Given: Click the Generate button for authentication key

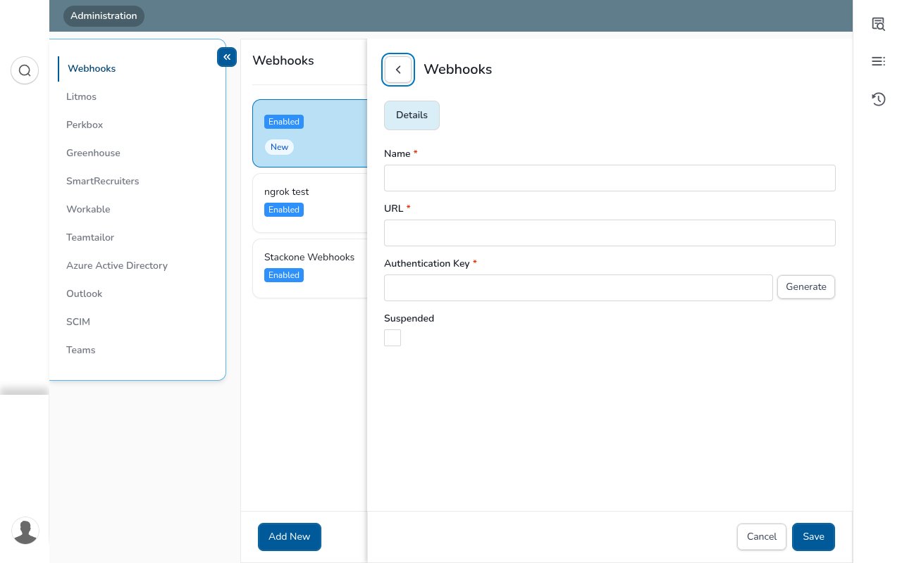Looking at the screenshot, I should coord(806,287).
